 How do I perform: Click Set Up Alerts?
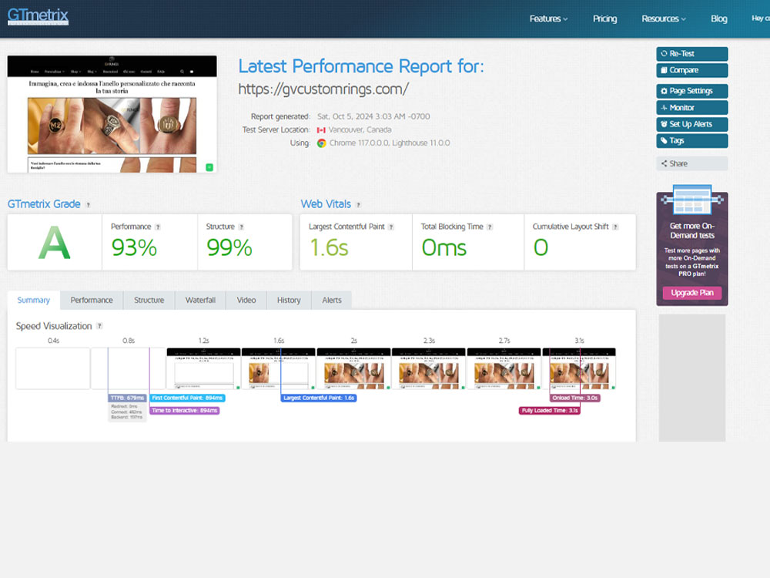692,124
